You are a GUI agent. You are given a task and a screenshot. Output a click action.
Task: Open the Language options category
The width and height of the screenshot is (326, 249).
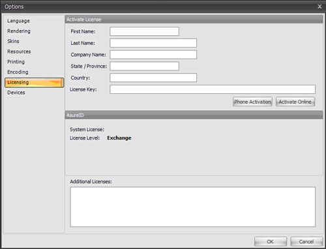(x=18, y=21)
